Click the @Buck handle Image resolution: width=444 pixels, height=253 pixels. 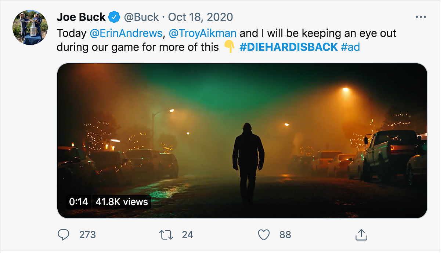pos(141,17)
